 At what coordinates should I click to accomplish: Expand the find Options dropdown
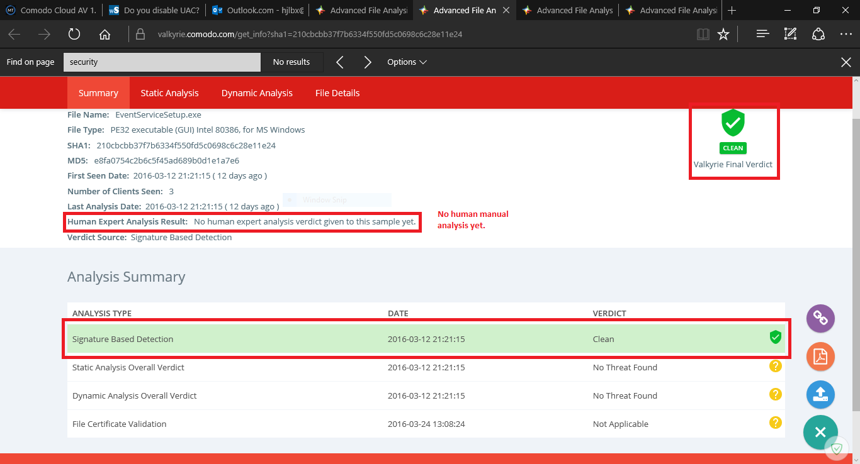(407, 62)
